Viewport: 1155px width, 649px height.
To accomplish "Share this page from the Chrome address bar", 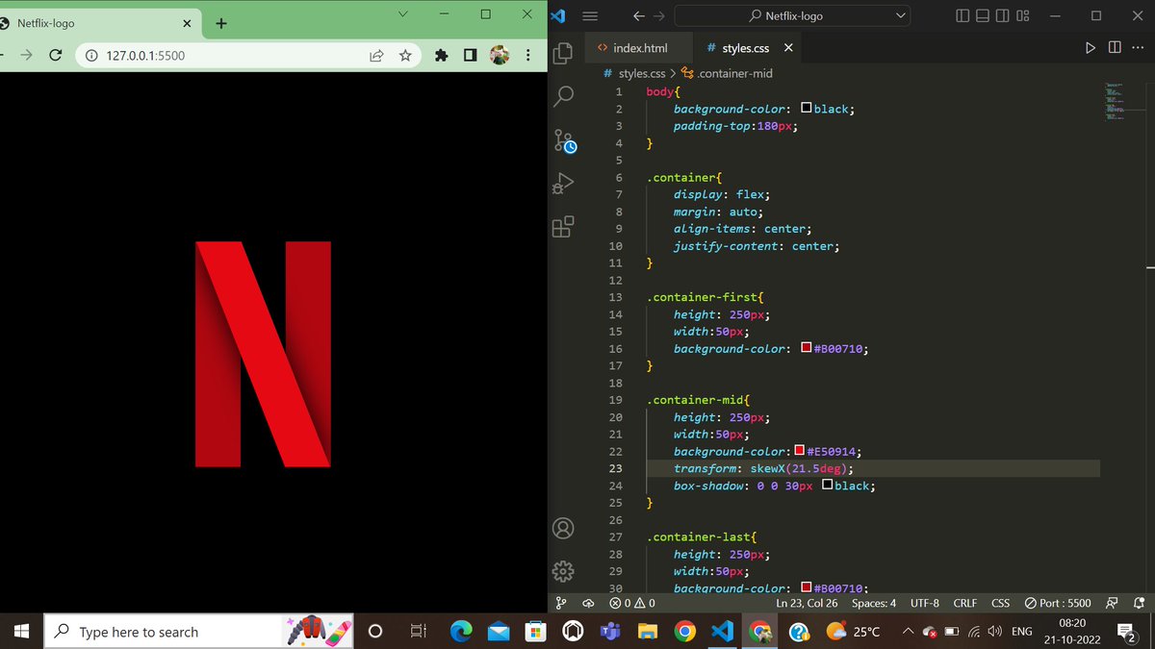I will 377,56.
